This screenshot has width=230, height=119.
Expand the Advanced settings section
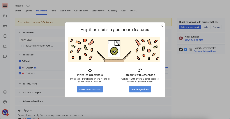click(20, 101)
